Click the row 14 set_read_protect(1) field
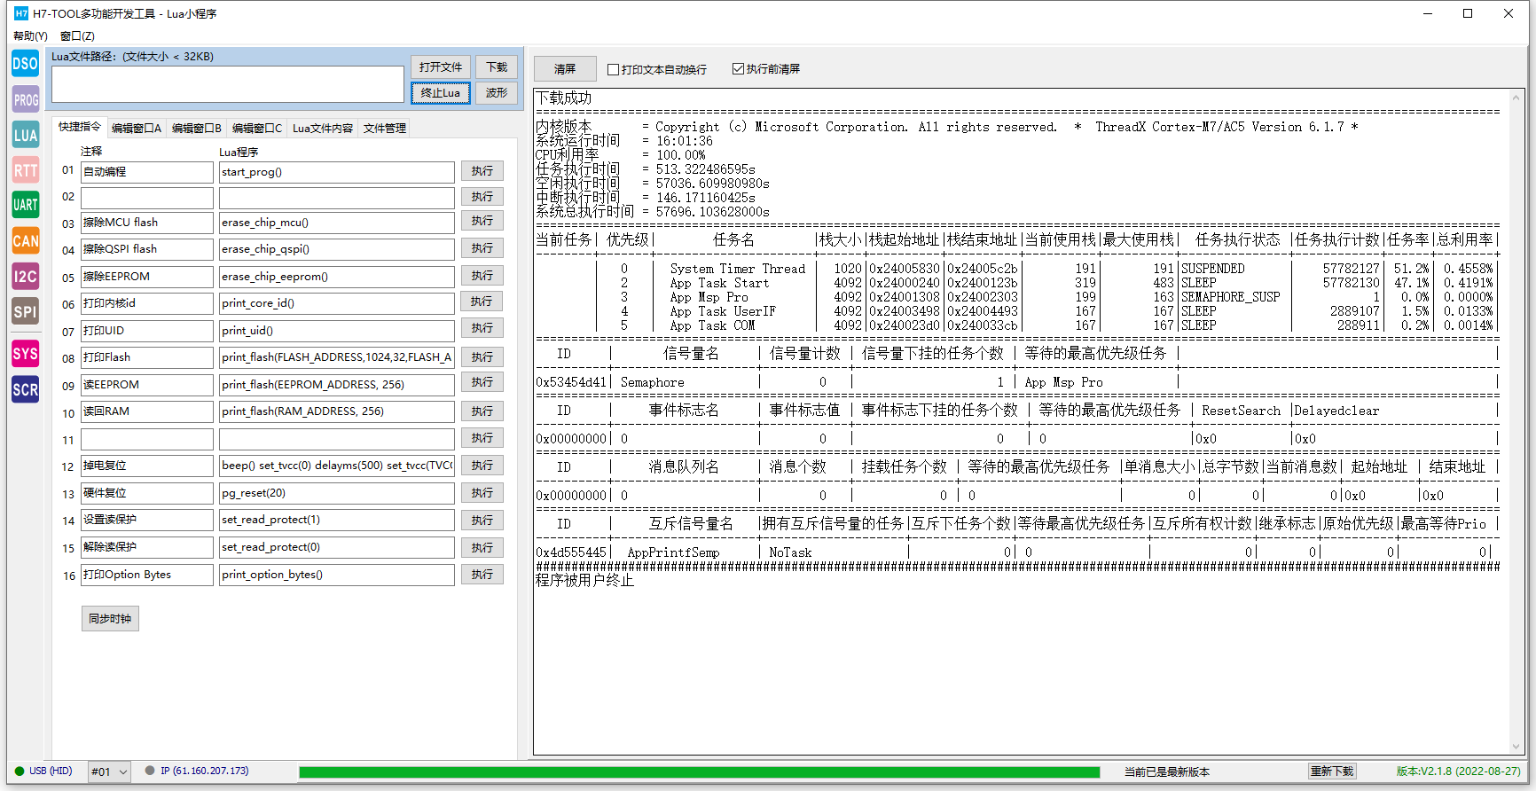The height and width of the screenshot is (791, 1536). tap(337, 520)
